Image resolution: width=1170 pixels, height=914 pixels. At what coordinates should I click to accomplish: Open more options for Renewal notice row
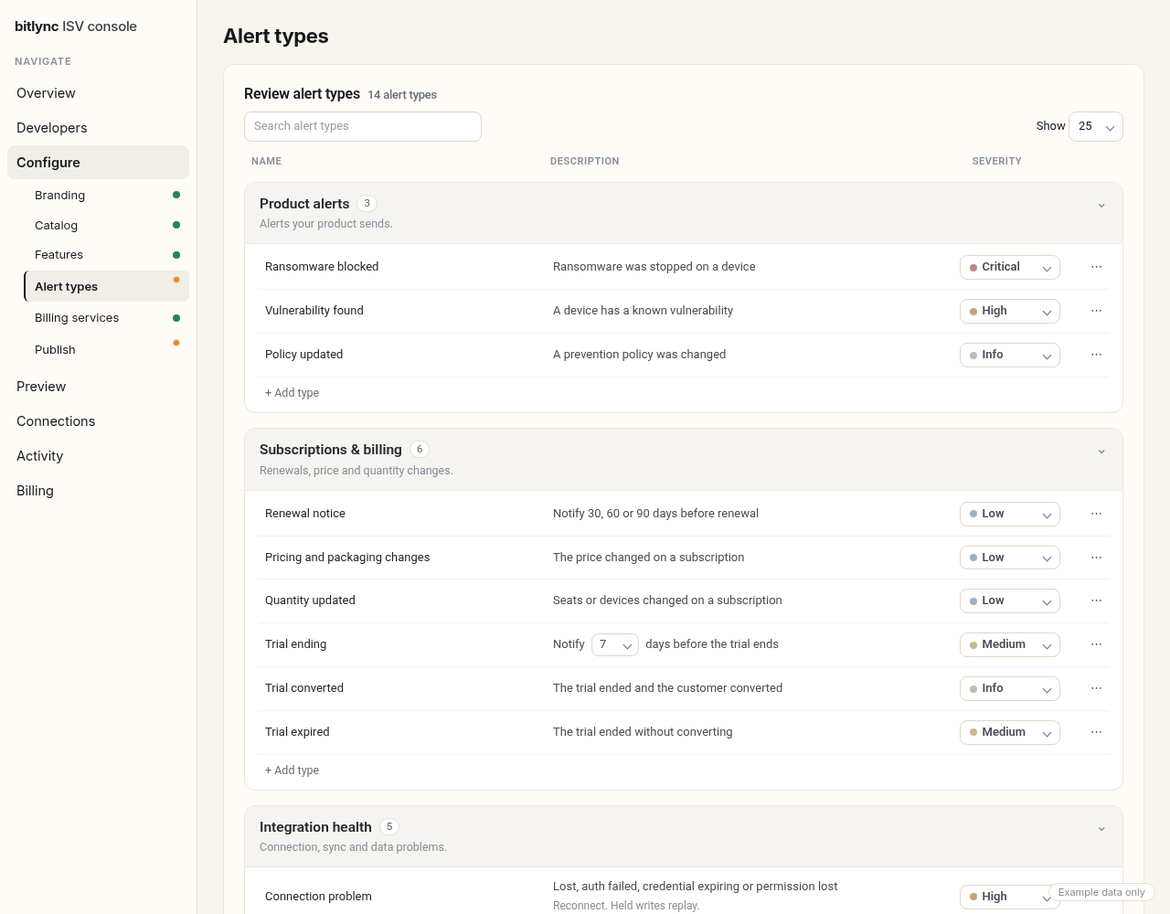(x=1096, y=514)
